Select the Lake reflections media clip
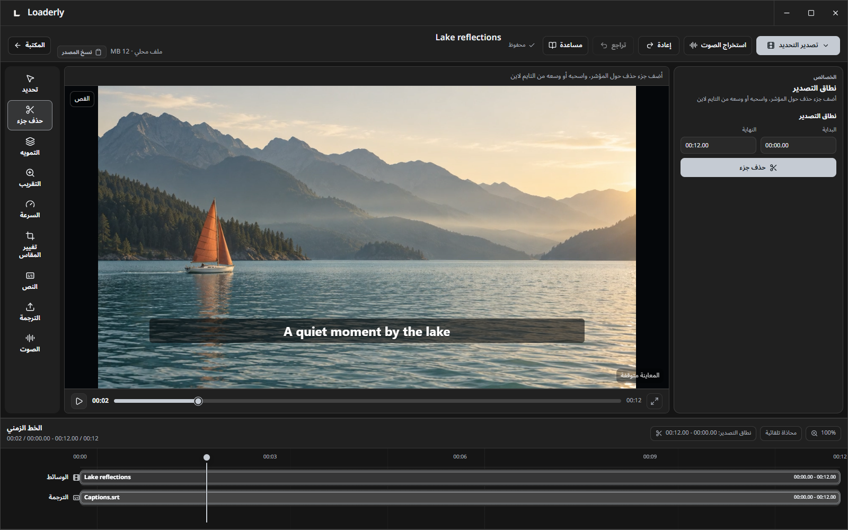 [x=460, y=477]
